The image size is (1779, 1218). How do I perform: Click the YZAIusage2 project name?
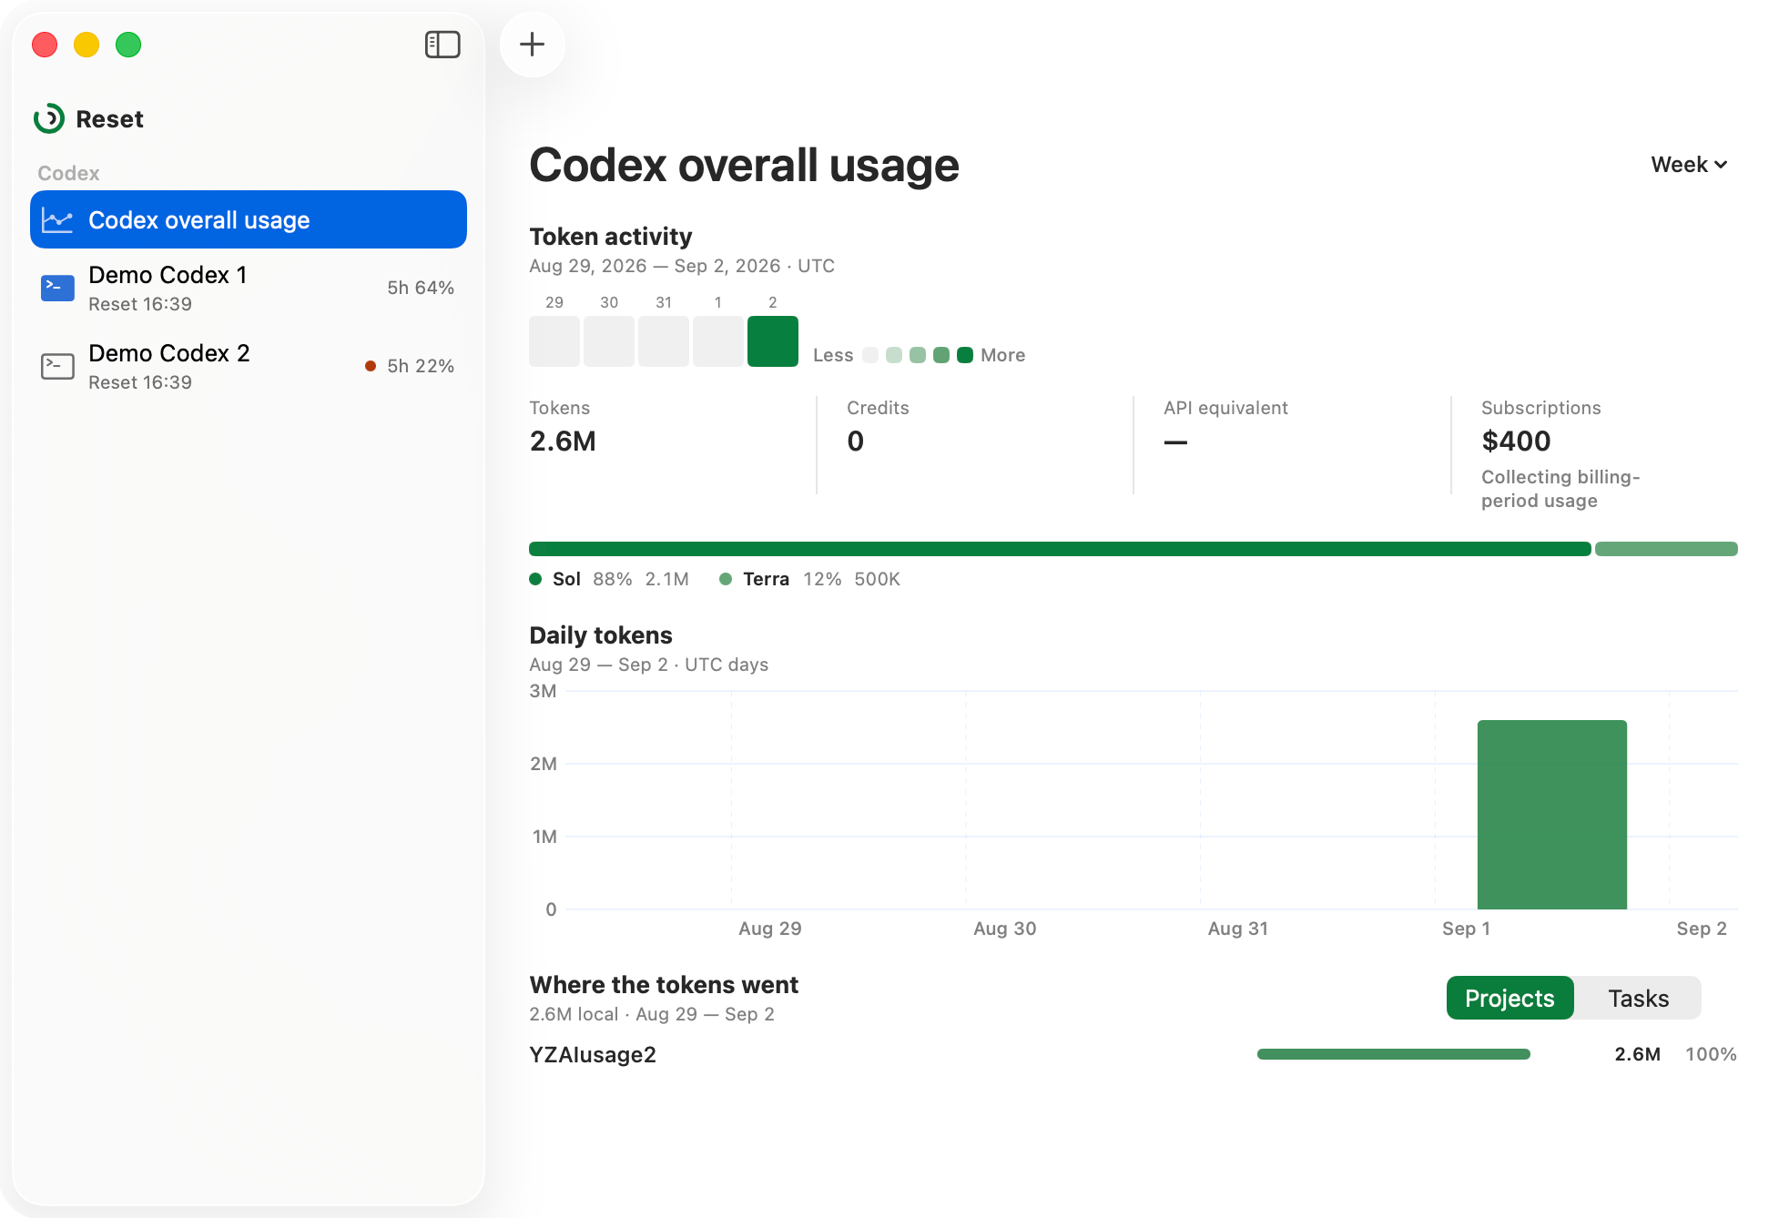click(x=593, y=1054)
